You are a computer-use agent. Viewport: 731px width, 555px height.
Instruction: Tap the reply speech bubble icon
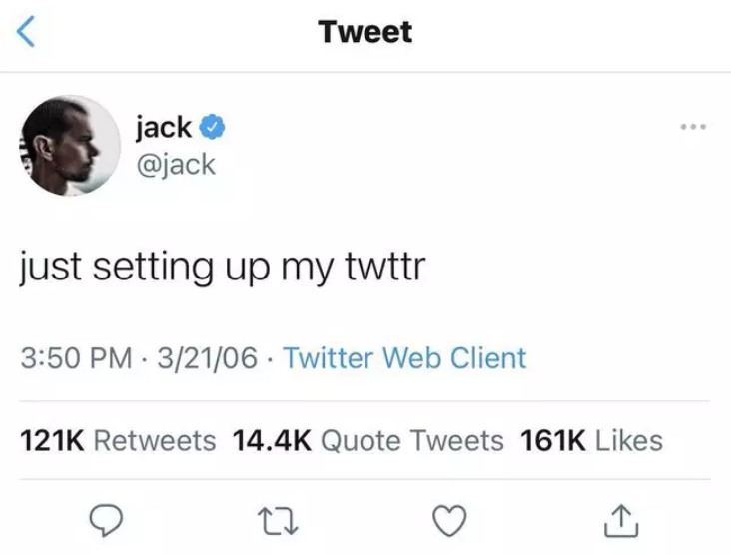[x=106, y=520]
